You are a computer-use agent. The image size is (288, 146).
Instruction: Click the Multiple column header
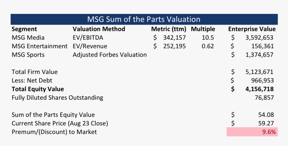click(203, 29)
